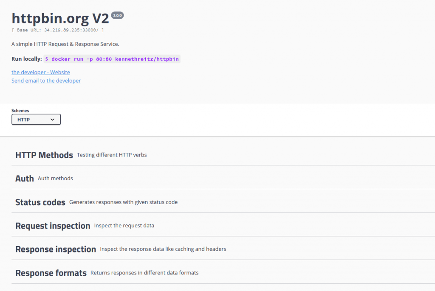Click the 'Schemes' label
This screenshot has width=435, height=291.
pyautogui.click(x=20, y=111)
